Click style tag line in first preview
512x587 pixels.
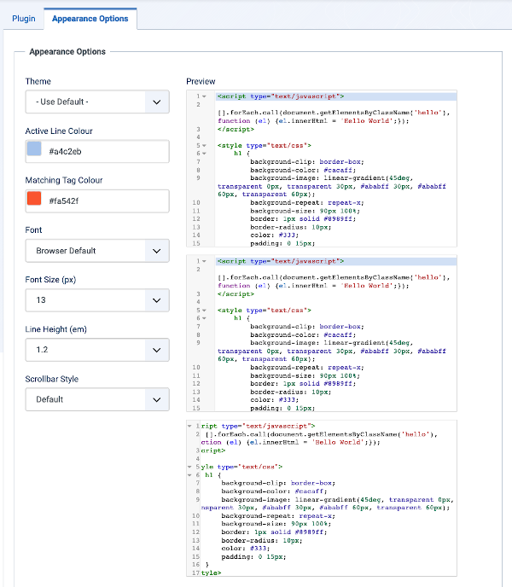[265, 146]
